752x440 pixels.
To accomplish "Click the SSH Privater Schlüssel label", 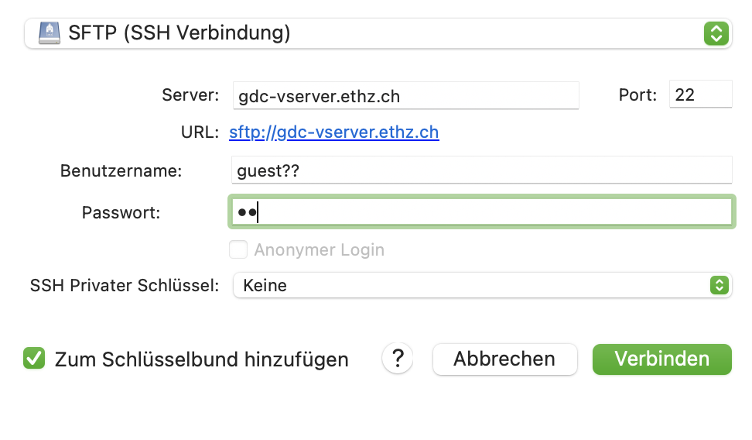I will [x=125, y=285].
